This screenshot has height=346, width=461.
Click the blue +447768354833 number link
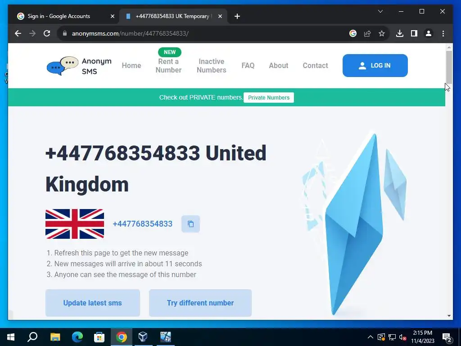coord(143,224)
